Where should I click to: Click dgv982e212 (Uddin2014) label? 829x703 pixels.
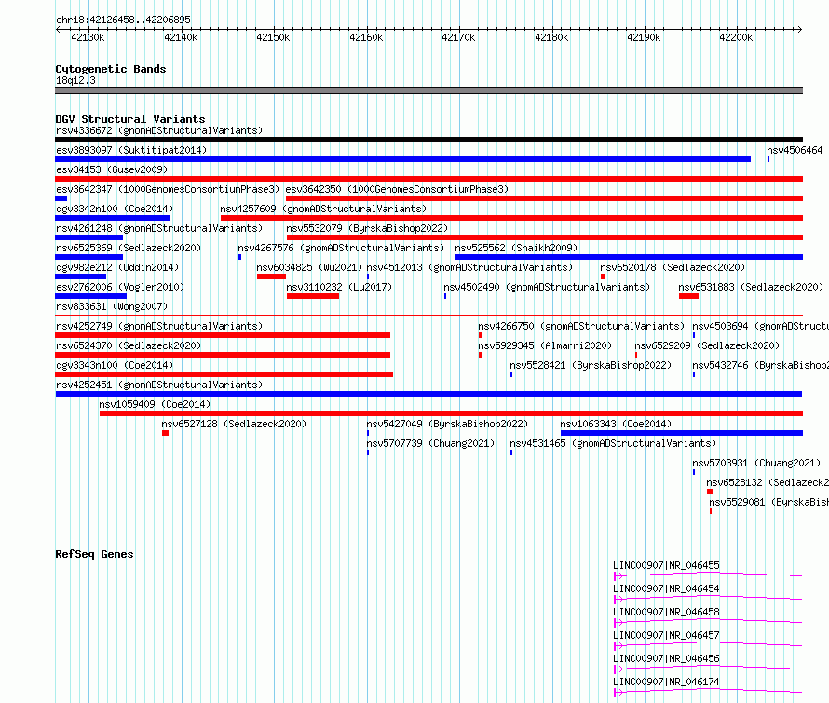tap(117, 267)
